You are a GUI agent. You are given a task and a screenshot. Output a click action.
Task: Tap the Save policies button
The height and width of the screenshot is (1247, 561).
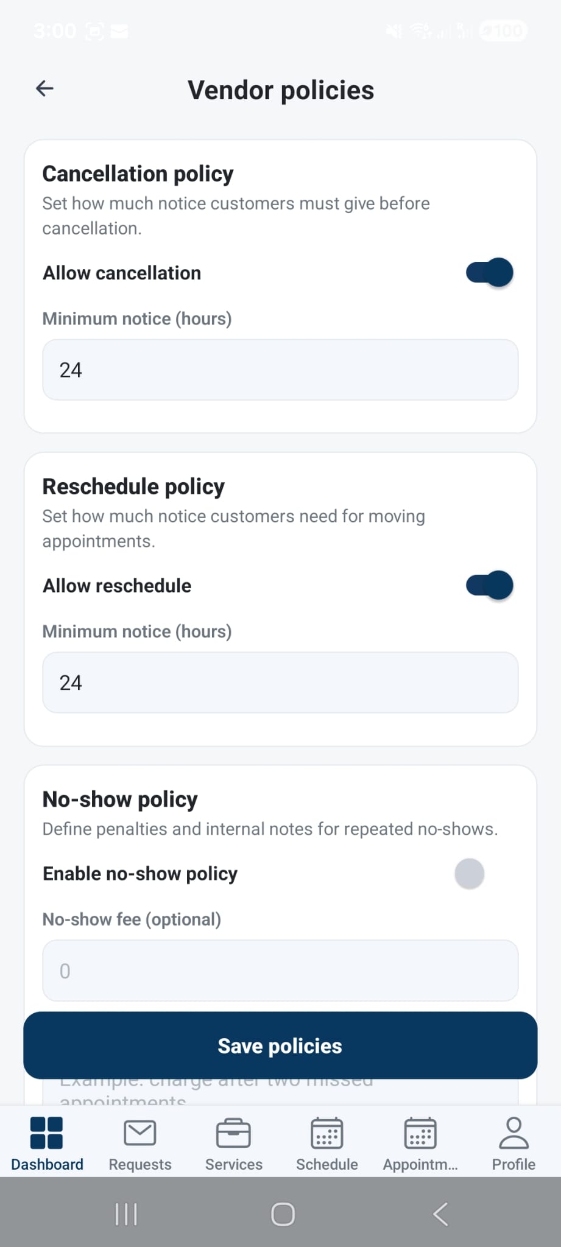pos(280,1045)
